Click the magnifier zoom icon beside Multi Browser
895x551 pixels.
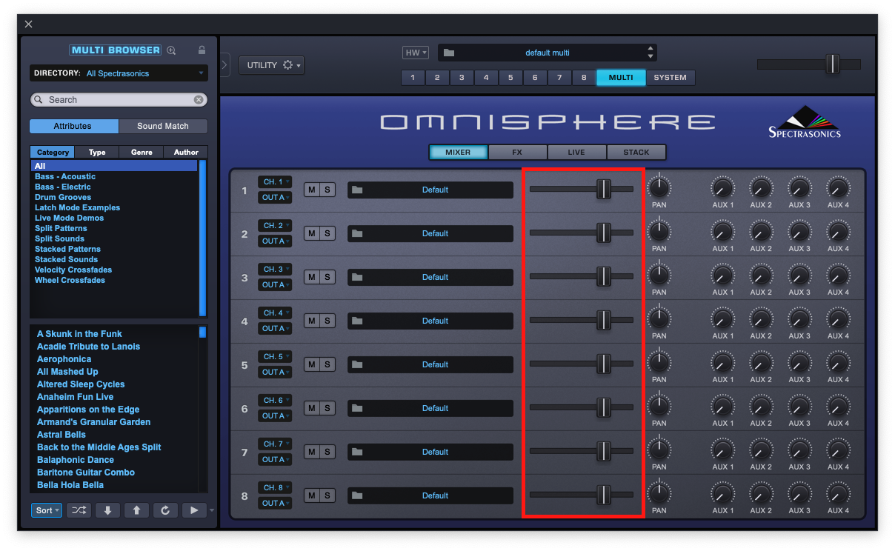point(171,50)
